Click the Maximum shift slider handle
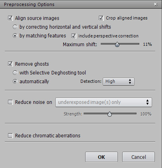The image size is (162, 168). pos(117,44)
